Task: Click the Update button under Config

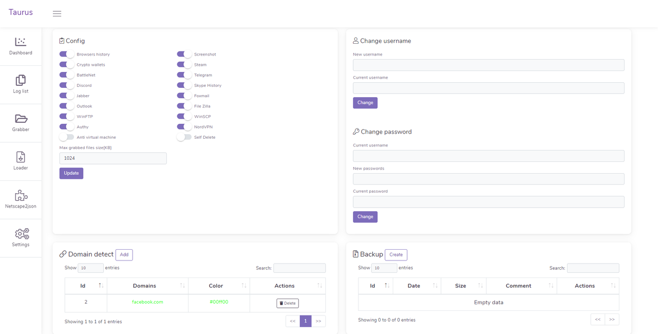Action: 71,173
